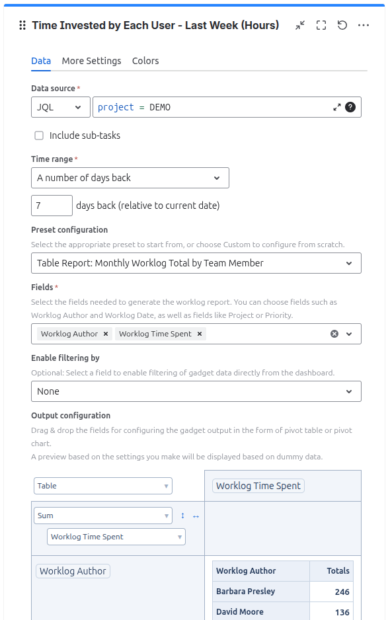Screen dimensions: 388x620
Task: Remove the Worklog Time Spent field tag
Action: point(200,334)
